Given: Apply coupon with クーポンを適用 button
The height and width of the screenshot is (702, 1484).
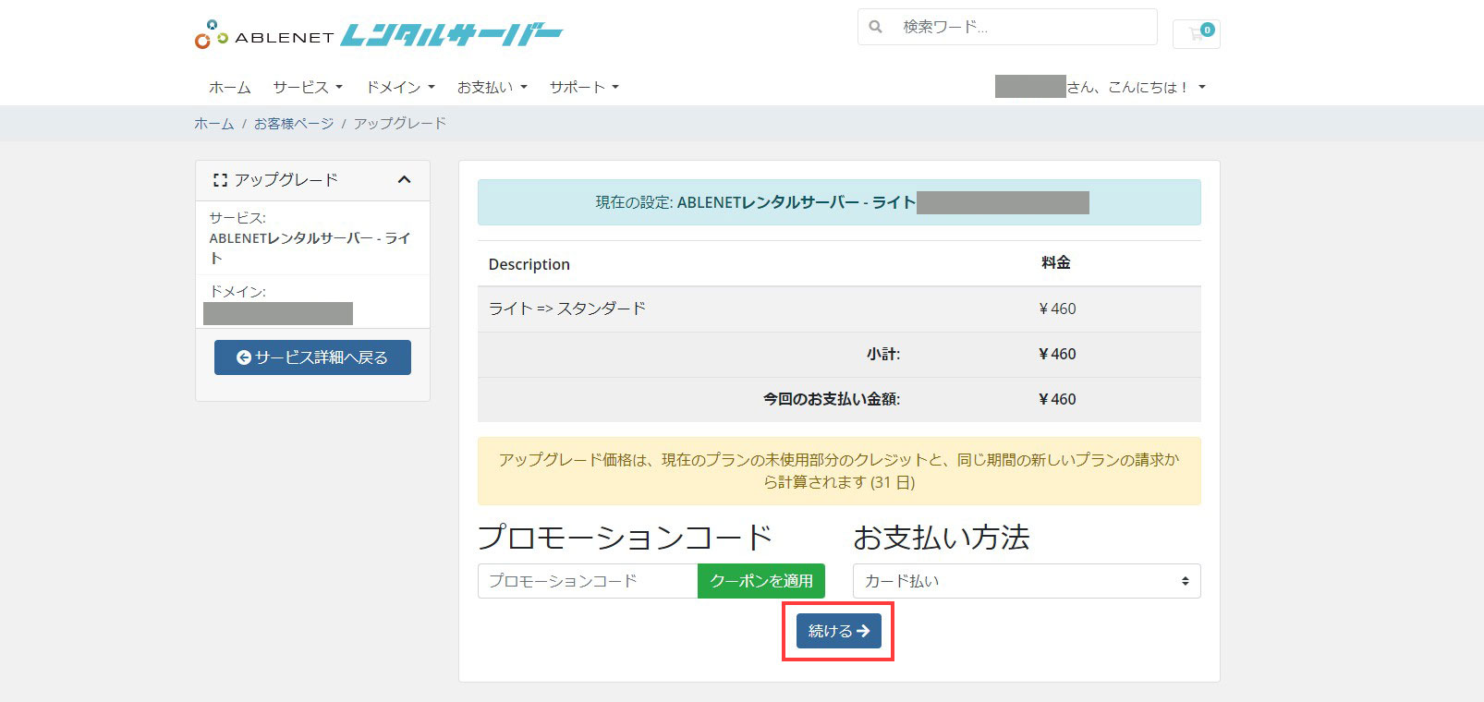Looking at the screenshot, I should (x=761, y=581).
